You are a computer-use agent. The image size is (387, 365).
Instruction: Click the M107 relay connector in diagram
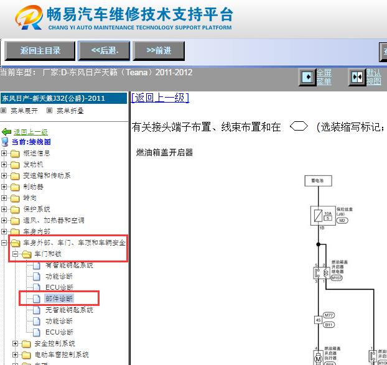tap(336, 278)
